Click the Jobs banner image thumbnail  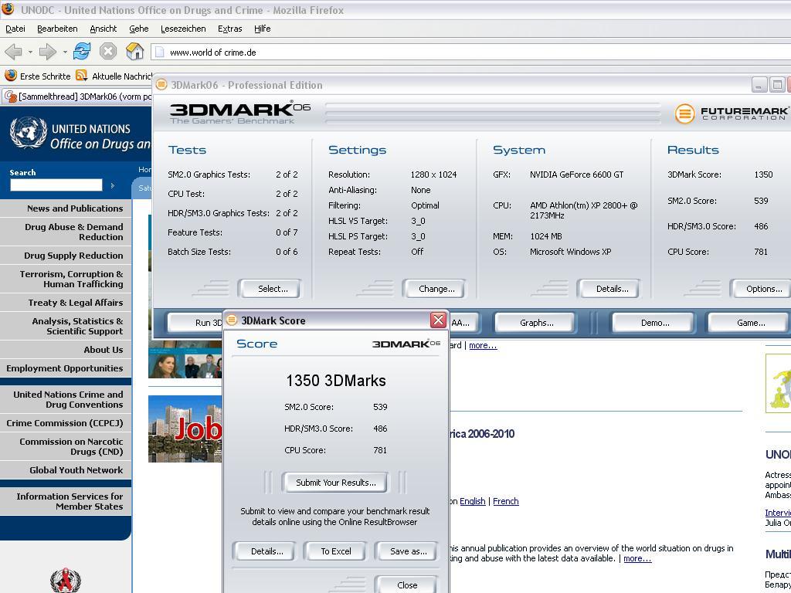click(x=185, y=429)
